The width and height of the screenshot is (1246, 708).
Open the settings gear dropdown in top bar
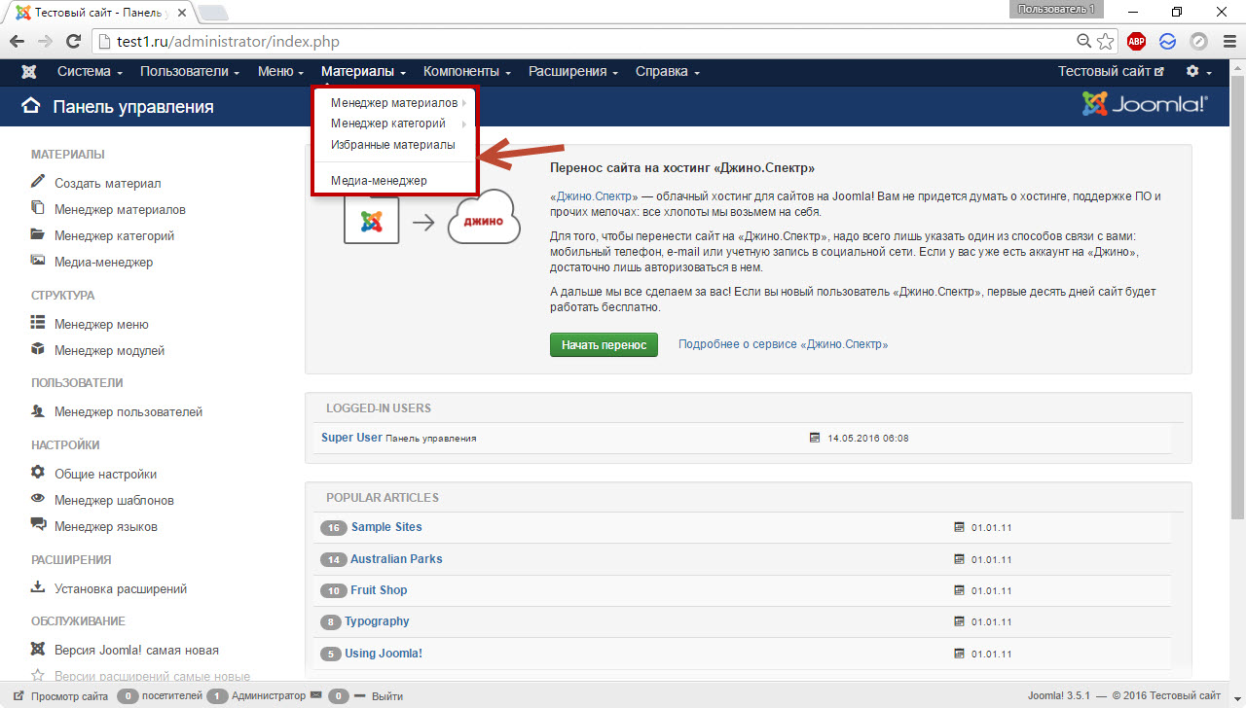tap(1197, 72)
